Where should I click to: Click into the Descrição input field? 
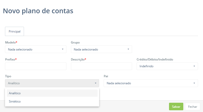[101, 66]
